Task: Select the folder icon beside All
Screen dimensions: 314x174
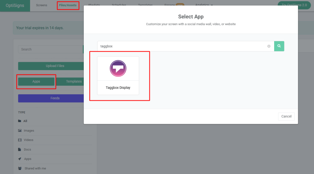Action: click(20, 121)
